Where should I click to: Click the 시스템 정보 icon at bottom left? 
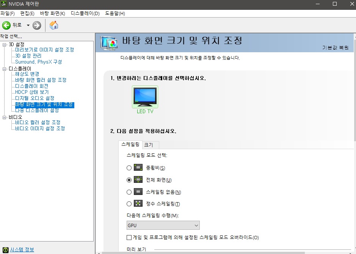pos(5,250)
